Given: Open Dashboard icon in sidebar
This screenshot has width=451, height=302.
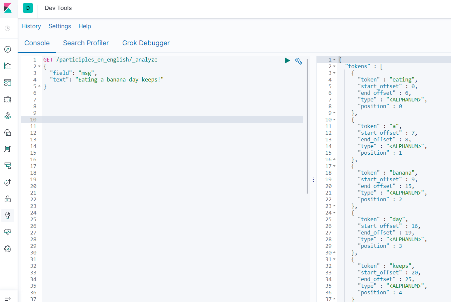Looking at the screenshot, I should pyautogui.click(x=8, y=82).
